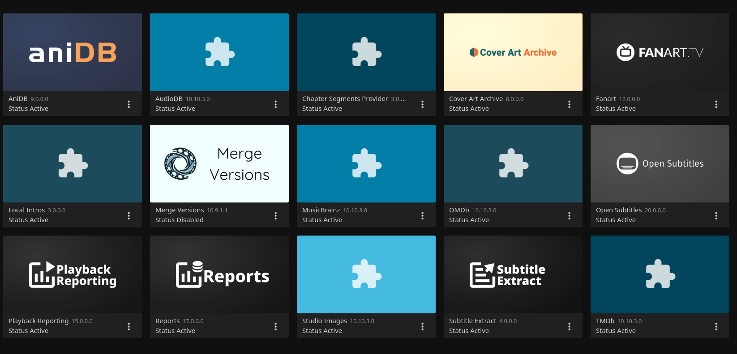The image size is (737, 354).
Task: Open the Studio Images options menu
Action: pyautogui.click(x=422, y=327)
